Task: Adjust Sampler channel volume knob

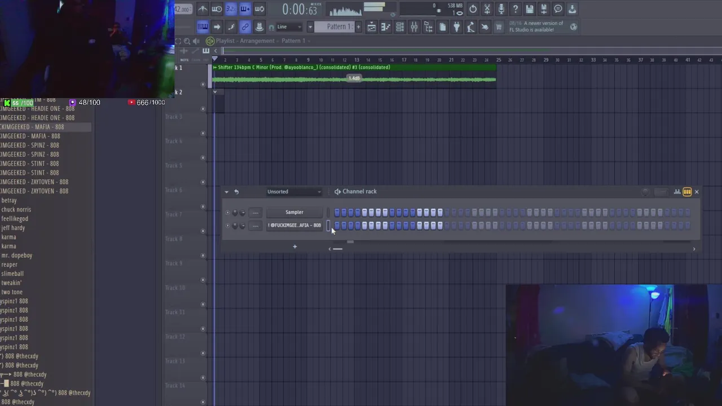Action: tap(243, 213)
